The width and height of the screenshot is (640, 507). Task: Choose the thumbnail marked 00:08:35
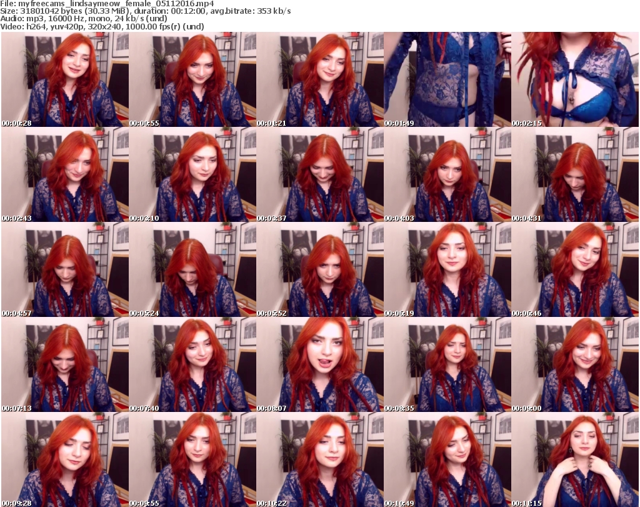click(447, 364)
